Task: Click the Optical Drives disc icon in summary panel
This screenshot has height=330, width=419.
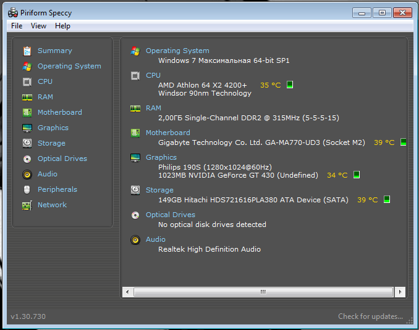Action: pos(135,215)
